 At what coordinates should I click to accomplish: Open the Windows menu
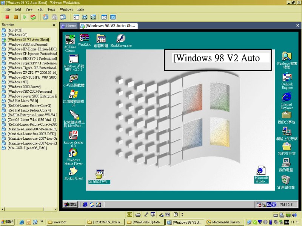[x=66, y=9]
